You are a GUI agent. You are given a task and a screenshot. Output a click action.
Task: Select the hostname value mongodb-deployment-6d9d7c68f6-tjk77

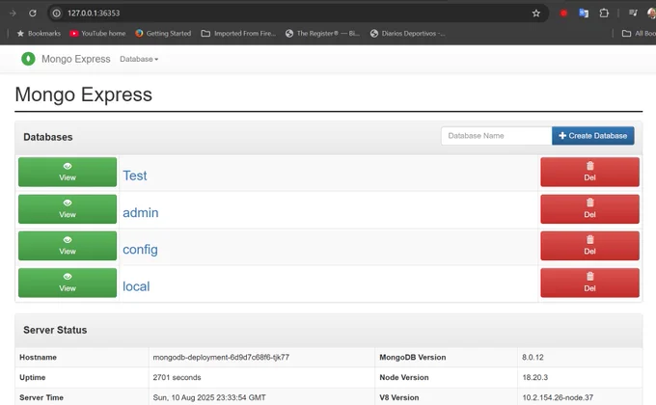(221, 358)
